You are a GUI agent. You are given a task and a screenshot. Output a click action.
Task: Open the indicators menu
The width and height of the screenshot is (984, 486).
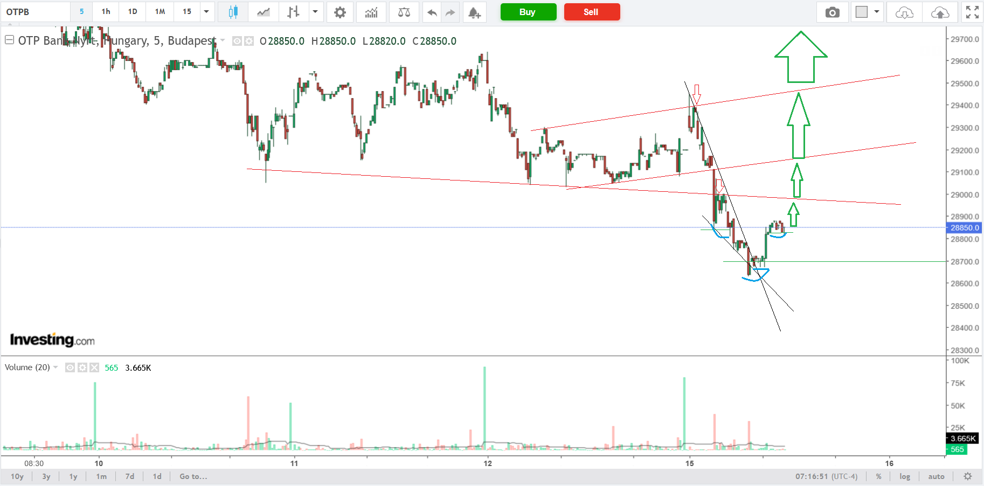[x=371, y=12]
